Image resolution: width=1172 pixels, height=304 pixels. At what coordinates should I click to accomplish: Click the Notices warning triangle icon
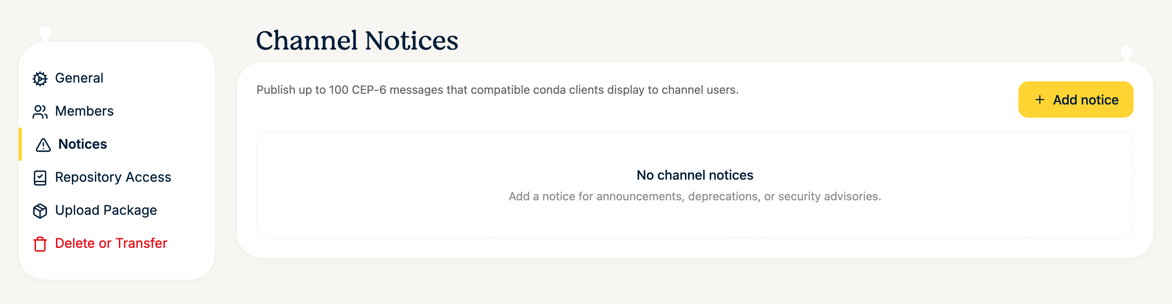(43, 145)
